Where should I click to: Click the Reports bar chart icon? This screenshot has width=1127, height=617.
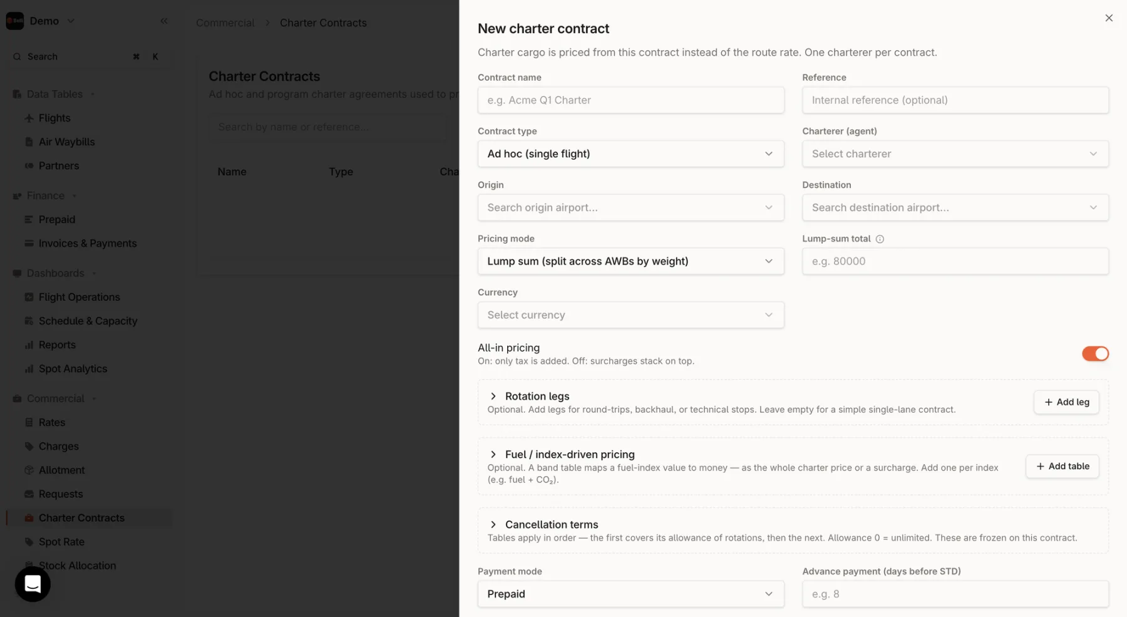[29, 345]
